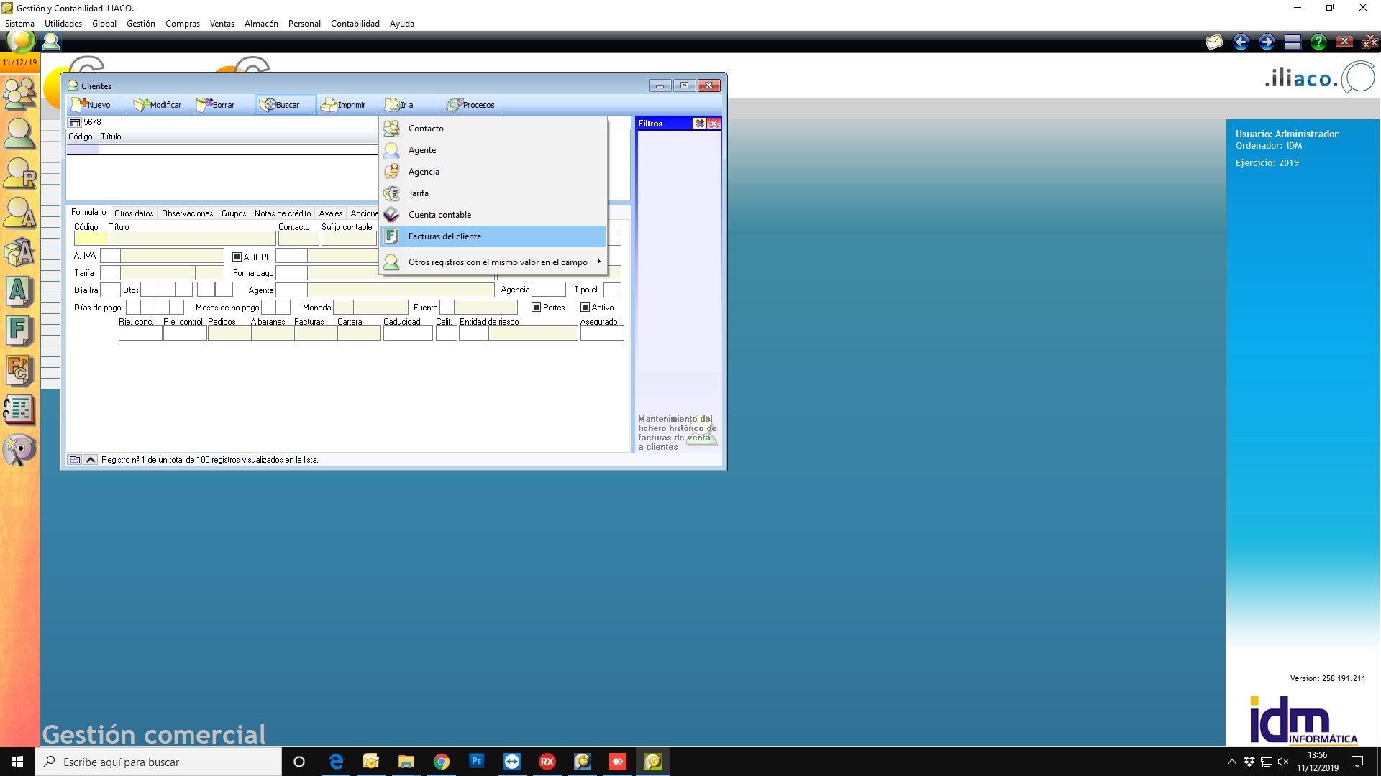Switch to the Grupos tab
This screenshot has width=1381, height=776.
pyautogui.click(x=234, y=213)
